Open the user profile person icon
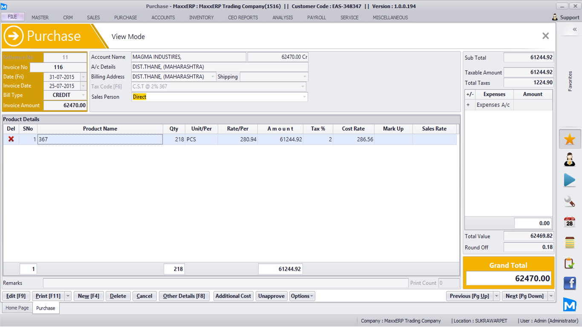This screenshot has height=327, width=582. click(x=570, y=160)
